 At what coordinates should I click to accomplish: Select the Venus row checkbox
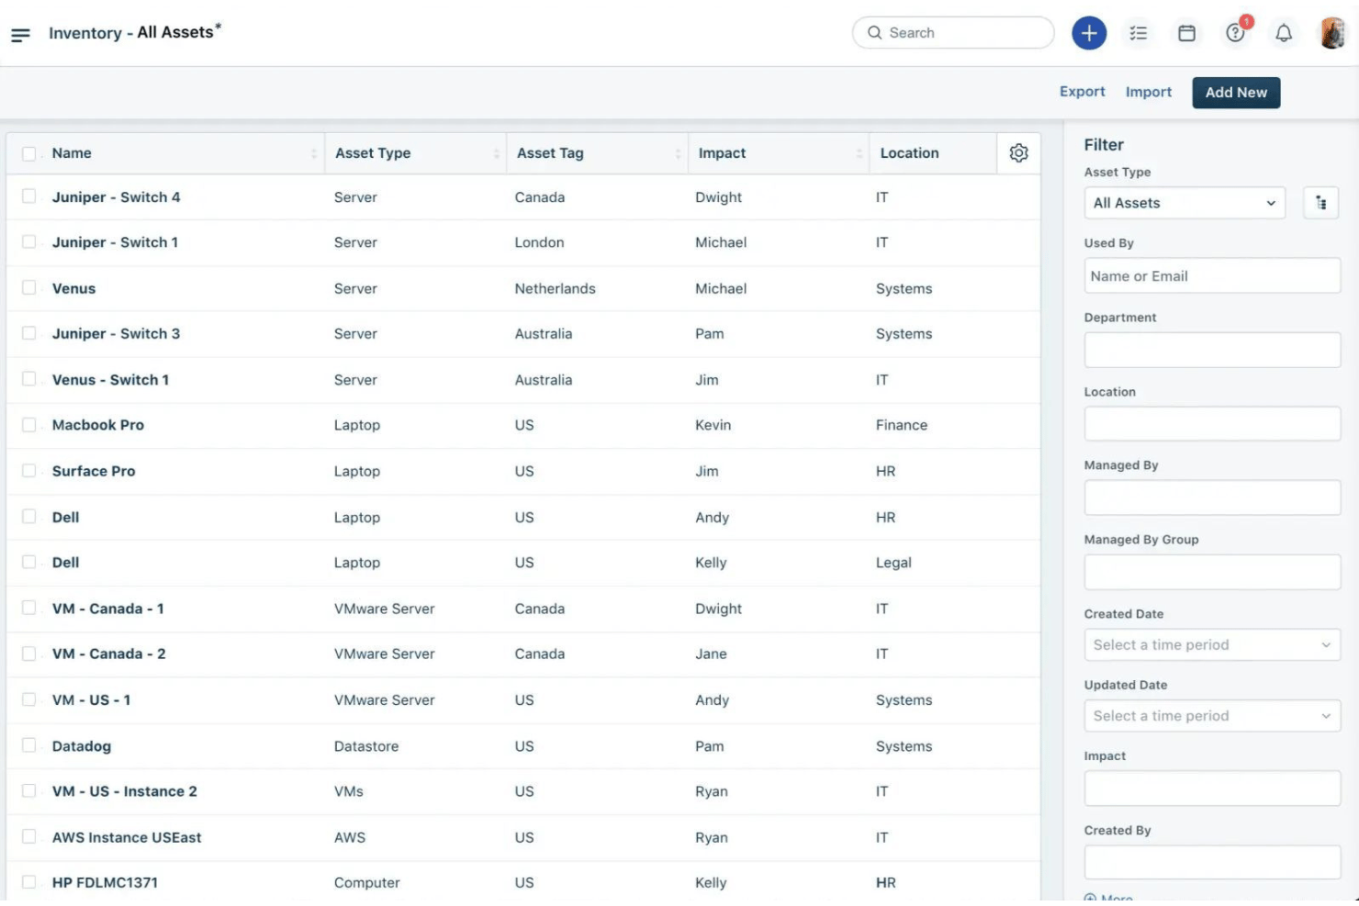point(29,288)
